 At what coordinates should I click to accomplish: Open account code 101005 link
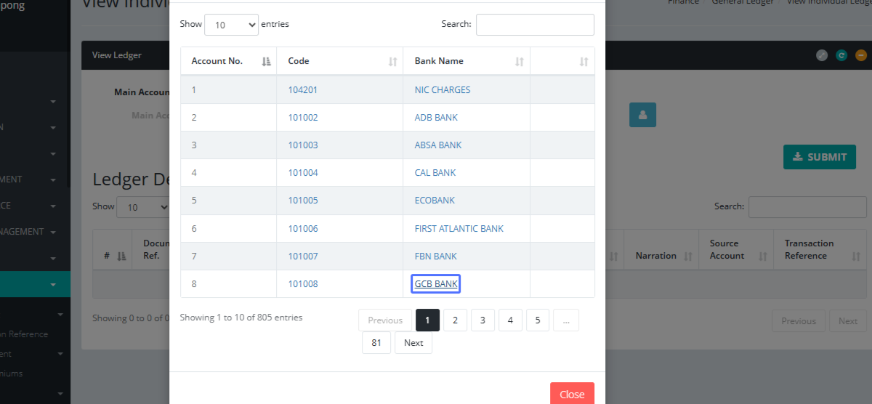[303, 201]
